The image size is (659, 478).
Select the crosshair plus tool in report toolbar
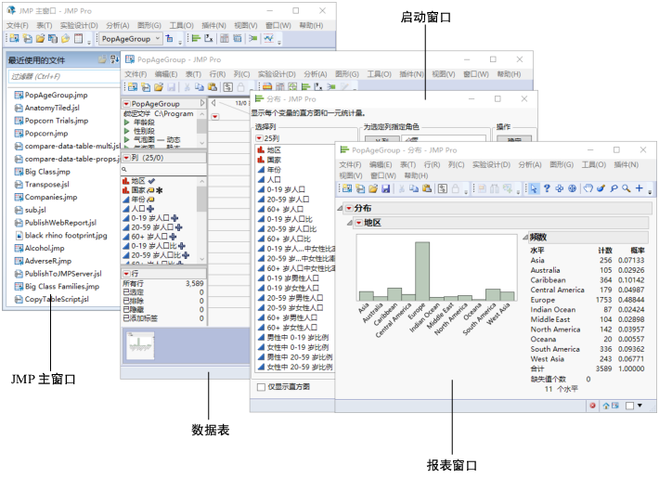[640, 188]
